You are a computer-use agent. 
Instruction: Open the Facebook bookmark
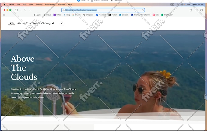101,15
